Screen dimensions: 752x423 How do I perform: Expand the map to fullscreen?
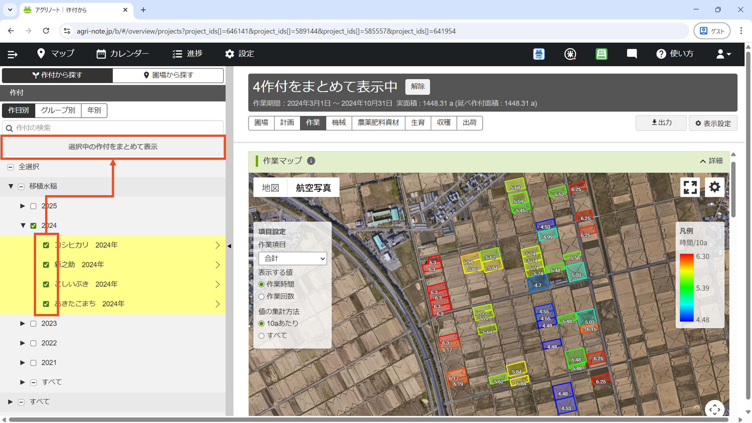pyautogui.click(x=690, y=187)
